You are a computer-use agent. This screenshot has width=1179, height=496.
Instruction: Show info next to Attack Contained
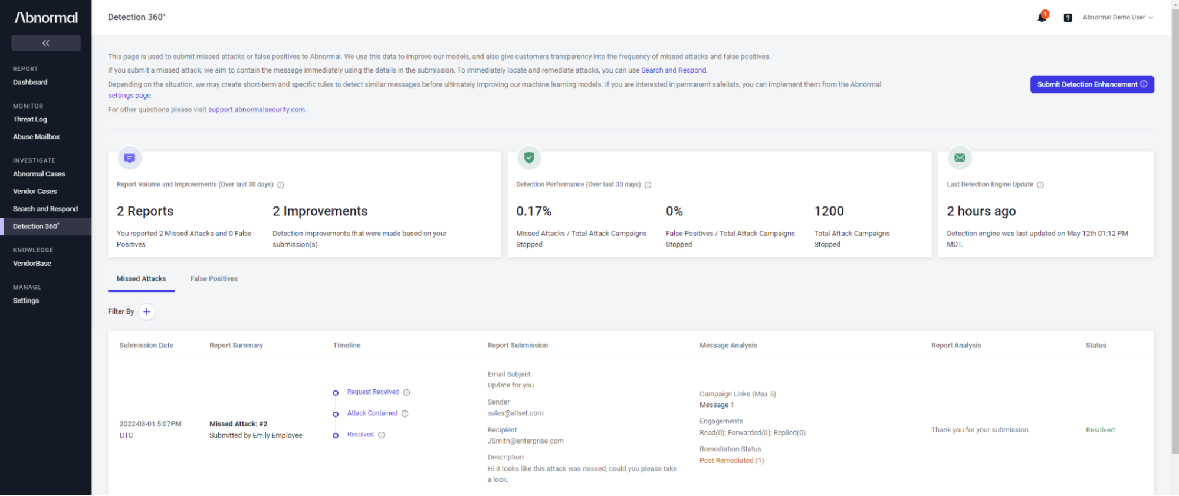tap(405, 413)
